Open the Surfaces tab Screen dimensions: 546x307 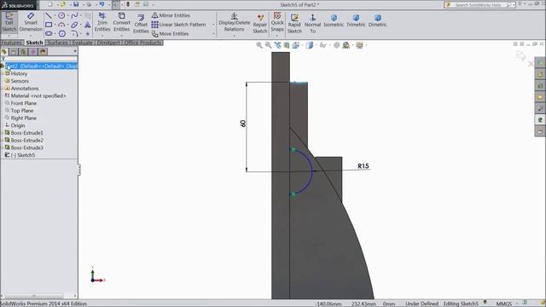[x=57, y=43]
